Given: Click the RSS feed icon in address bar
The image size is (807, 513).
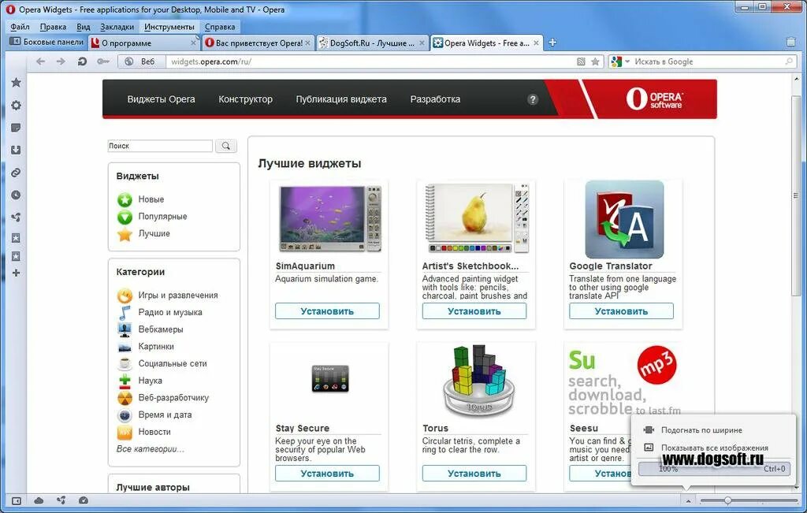Looking at the screenshot, I should [x=581, y=61].
